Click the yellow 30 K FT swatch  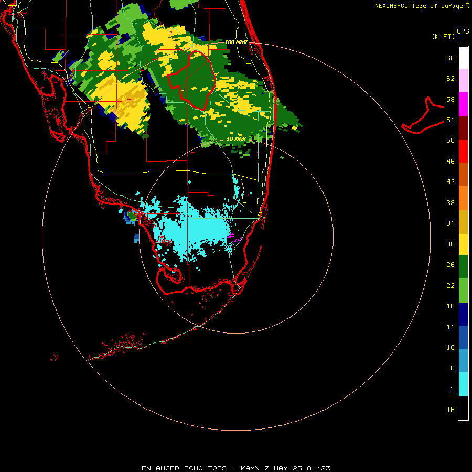pos(463,245)
